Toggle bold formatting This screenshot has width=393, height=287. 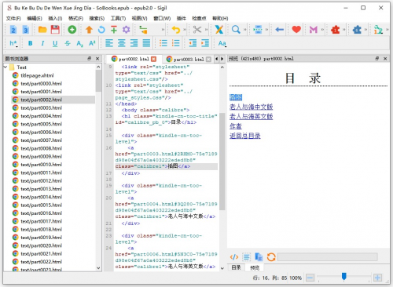tap(30, 43)
